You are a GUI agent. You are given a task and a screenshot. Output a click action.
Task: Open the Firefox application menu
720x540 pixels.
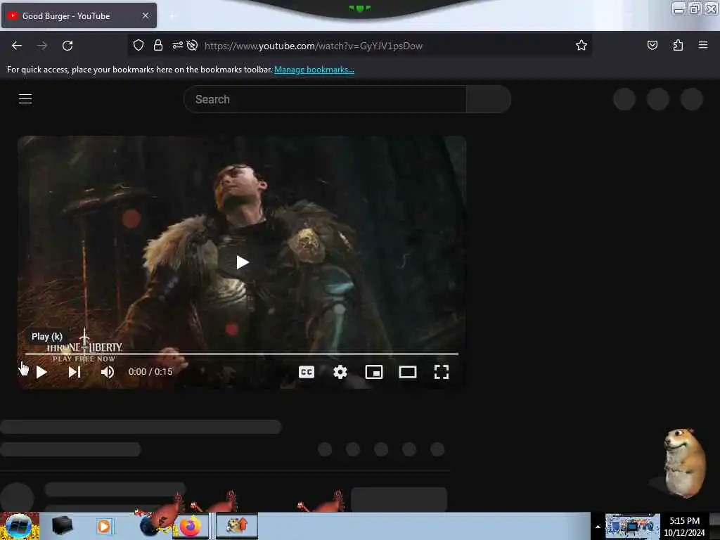[x=703, y=45]
